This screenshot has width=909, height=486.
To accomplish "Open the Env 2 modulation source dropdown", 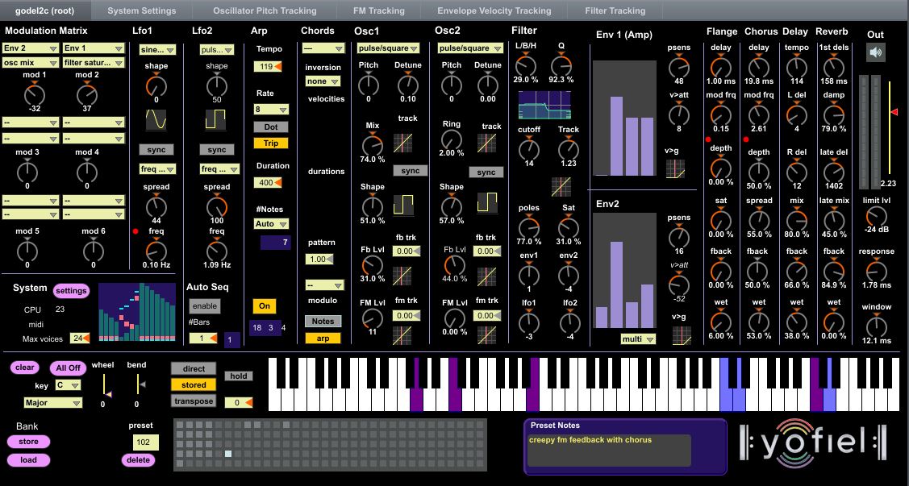I will [x=31, y=48].
